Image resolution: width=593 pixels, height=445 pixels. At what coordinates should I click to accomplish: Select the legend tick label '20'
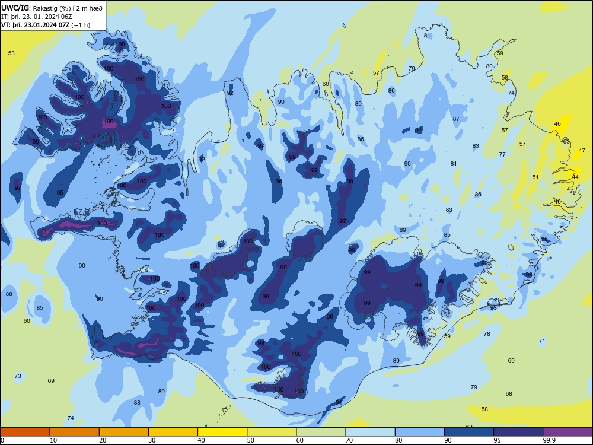click(x=103, y=440)
